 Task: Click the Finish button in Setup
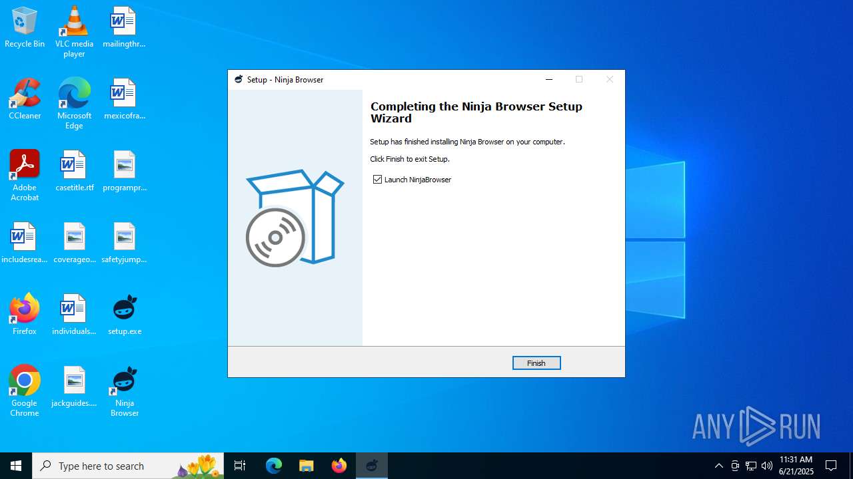coord(536,363)
